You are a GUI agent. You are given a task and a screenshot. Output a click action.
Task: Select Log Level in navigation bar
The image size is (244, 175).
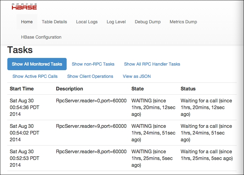116,22
